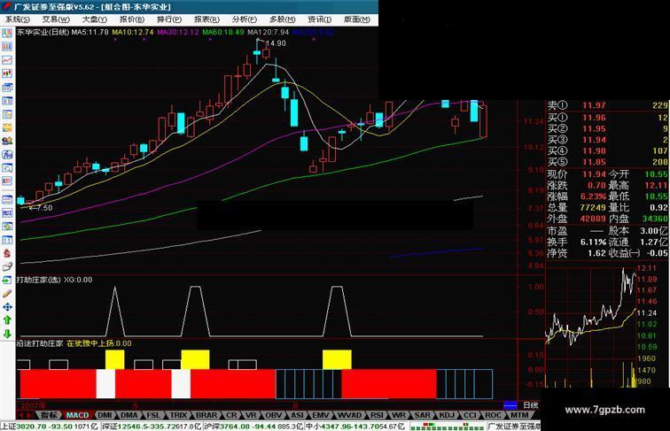Click the MA5:11.78 label
Image resolution: width=670 pixels, height=431 pixels.
90,32
